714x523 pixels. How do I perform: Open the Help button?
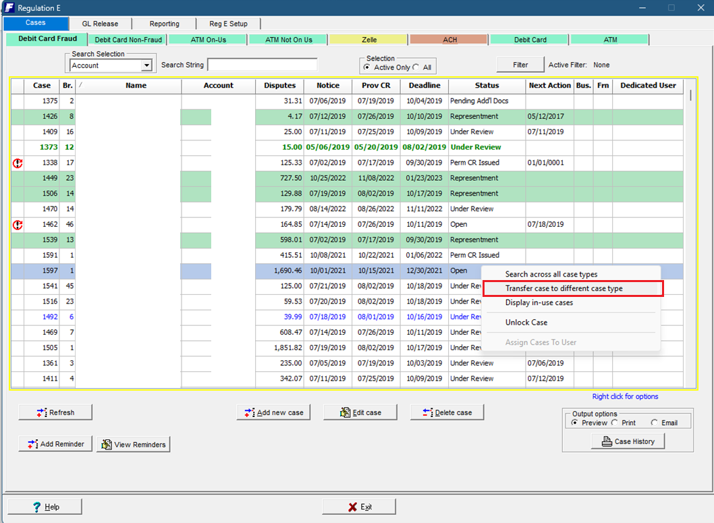(45, 507)
